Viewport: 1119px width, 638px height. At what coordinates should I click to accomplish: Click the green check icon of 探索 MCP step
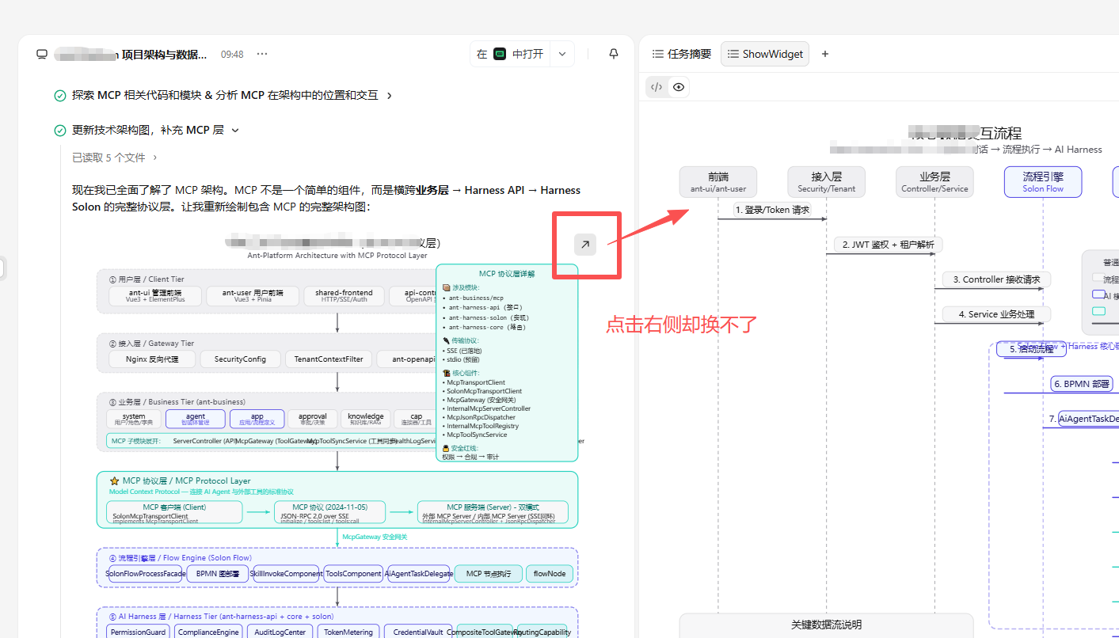[59, 96]
